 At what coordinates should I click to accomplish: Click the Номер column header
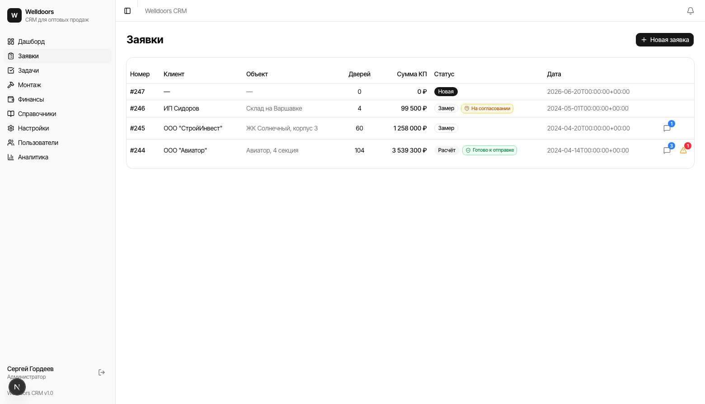pos(140,74)
